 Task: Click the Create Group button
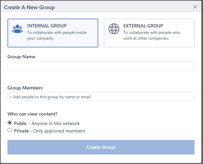click(101, 147)
